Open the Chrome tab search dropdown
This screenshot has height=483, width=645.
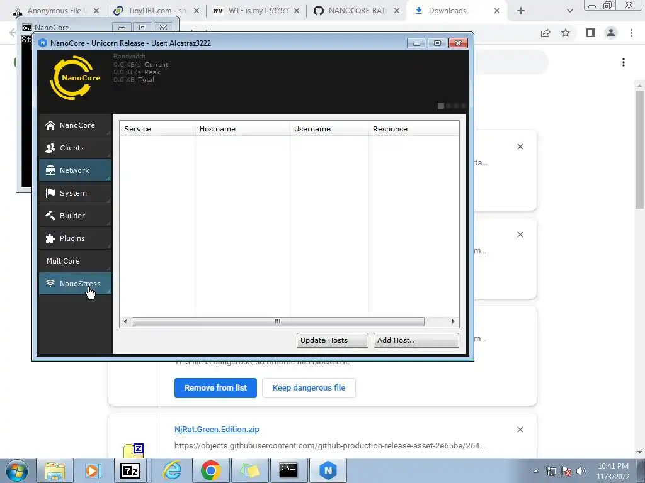[569, 11]
